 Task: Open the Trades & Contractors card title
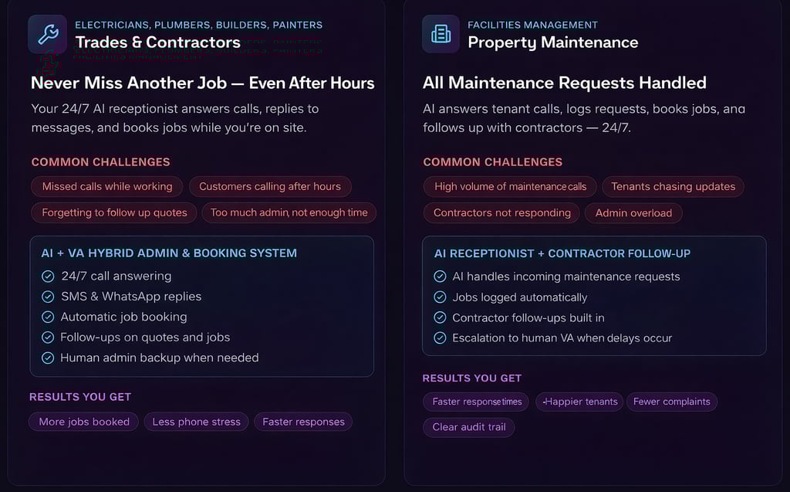coord(157,42)
